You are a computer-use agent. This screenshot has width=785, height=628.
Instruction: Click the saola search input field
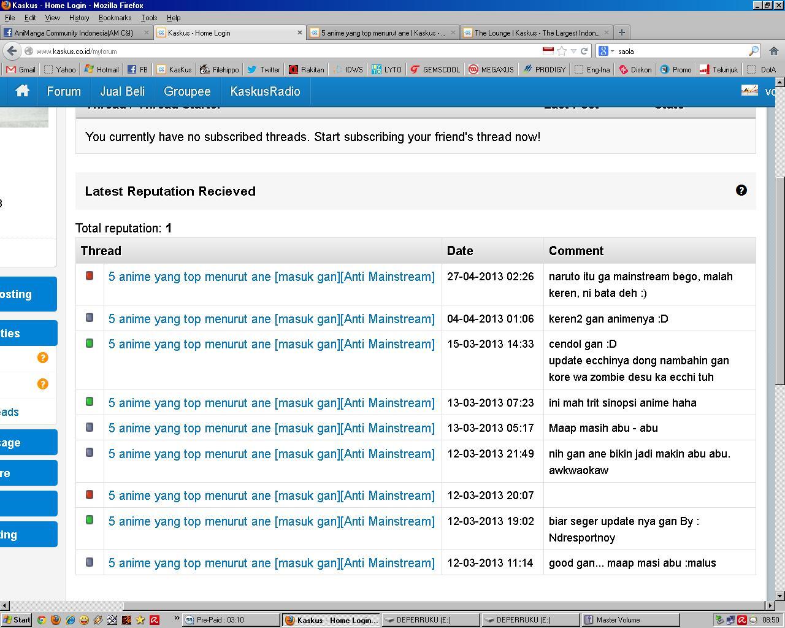click(x=681, y=51)
